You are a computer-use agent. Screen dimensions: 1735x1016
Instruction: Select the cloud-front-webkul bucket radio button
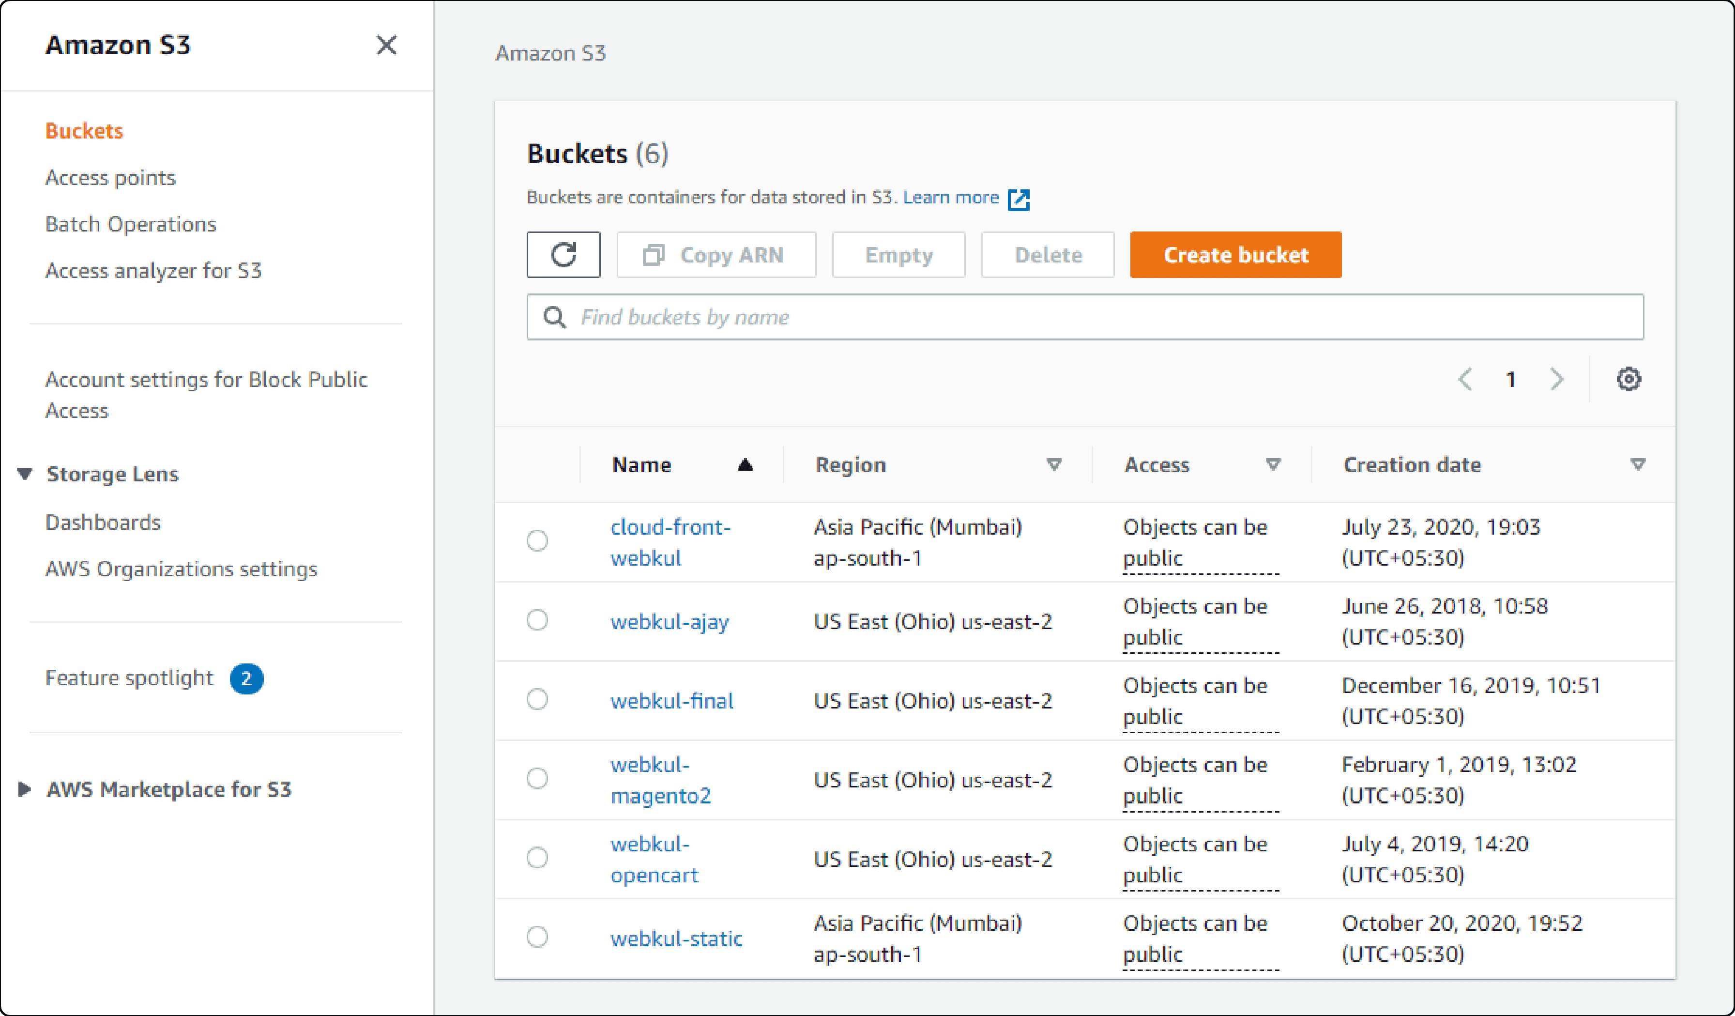(537, 541)
